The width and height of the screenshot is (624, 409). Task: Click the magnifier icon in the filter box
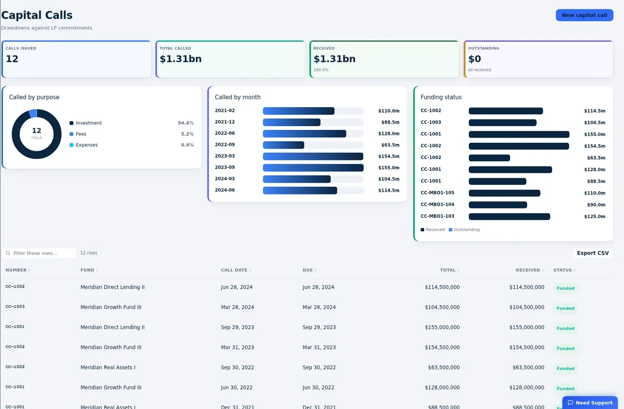pyautogui.click(x=8, y=253)
